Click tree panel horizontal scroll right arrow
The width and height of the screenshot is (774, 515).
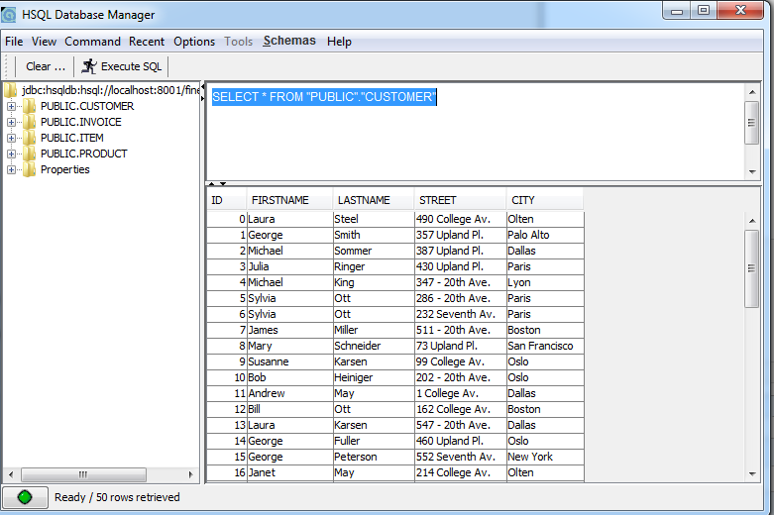pyautogui.click(x=191, y=475)
